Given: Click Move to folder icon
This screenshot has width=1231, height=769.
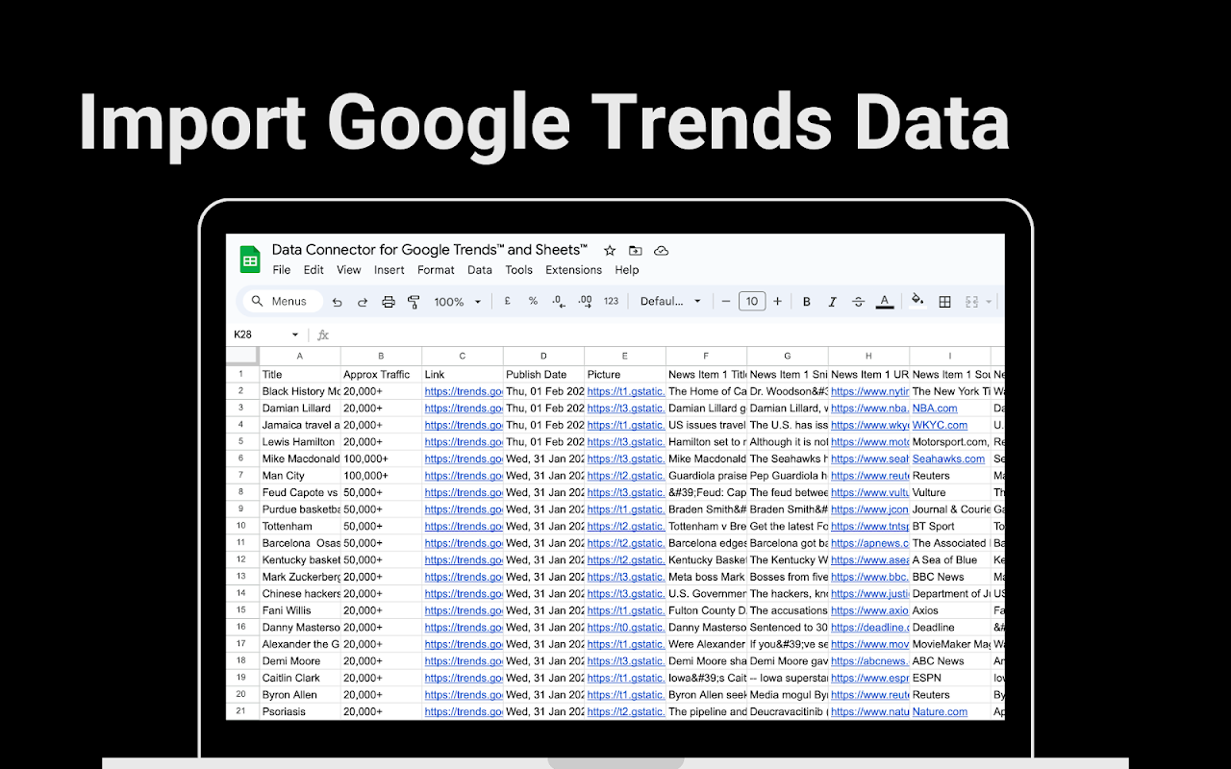Looking at the screenshot, I should point(635,250).
